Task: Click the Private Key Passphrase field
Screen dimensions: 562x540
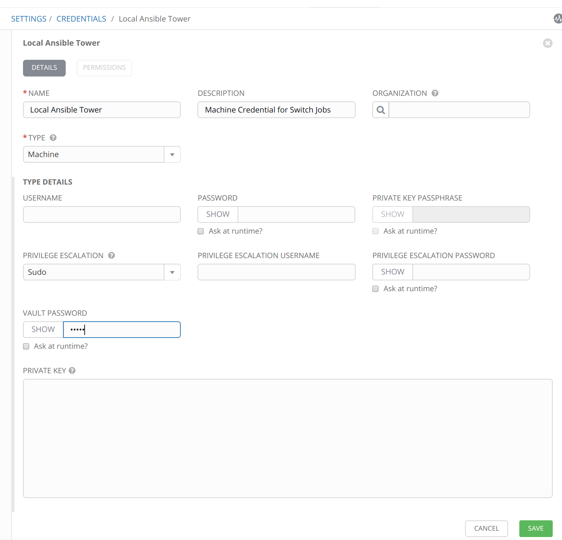Action: [x=471, y=215]
